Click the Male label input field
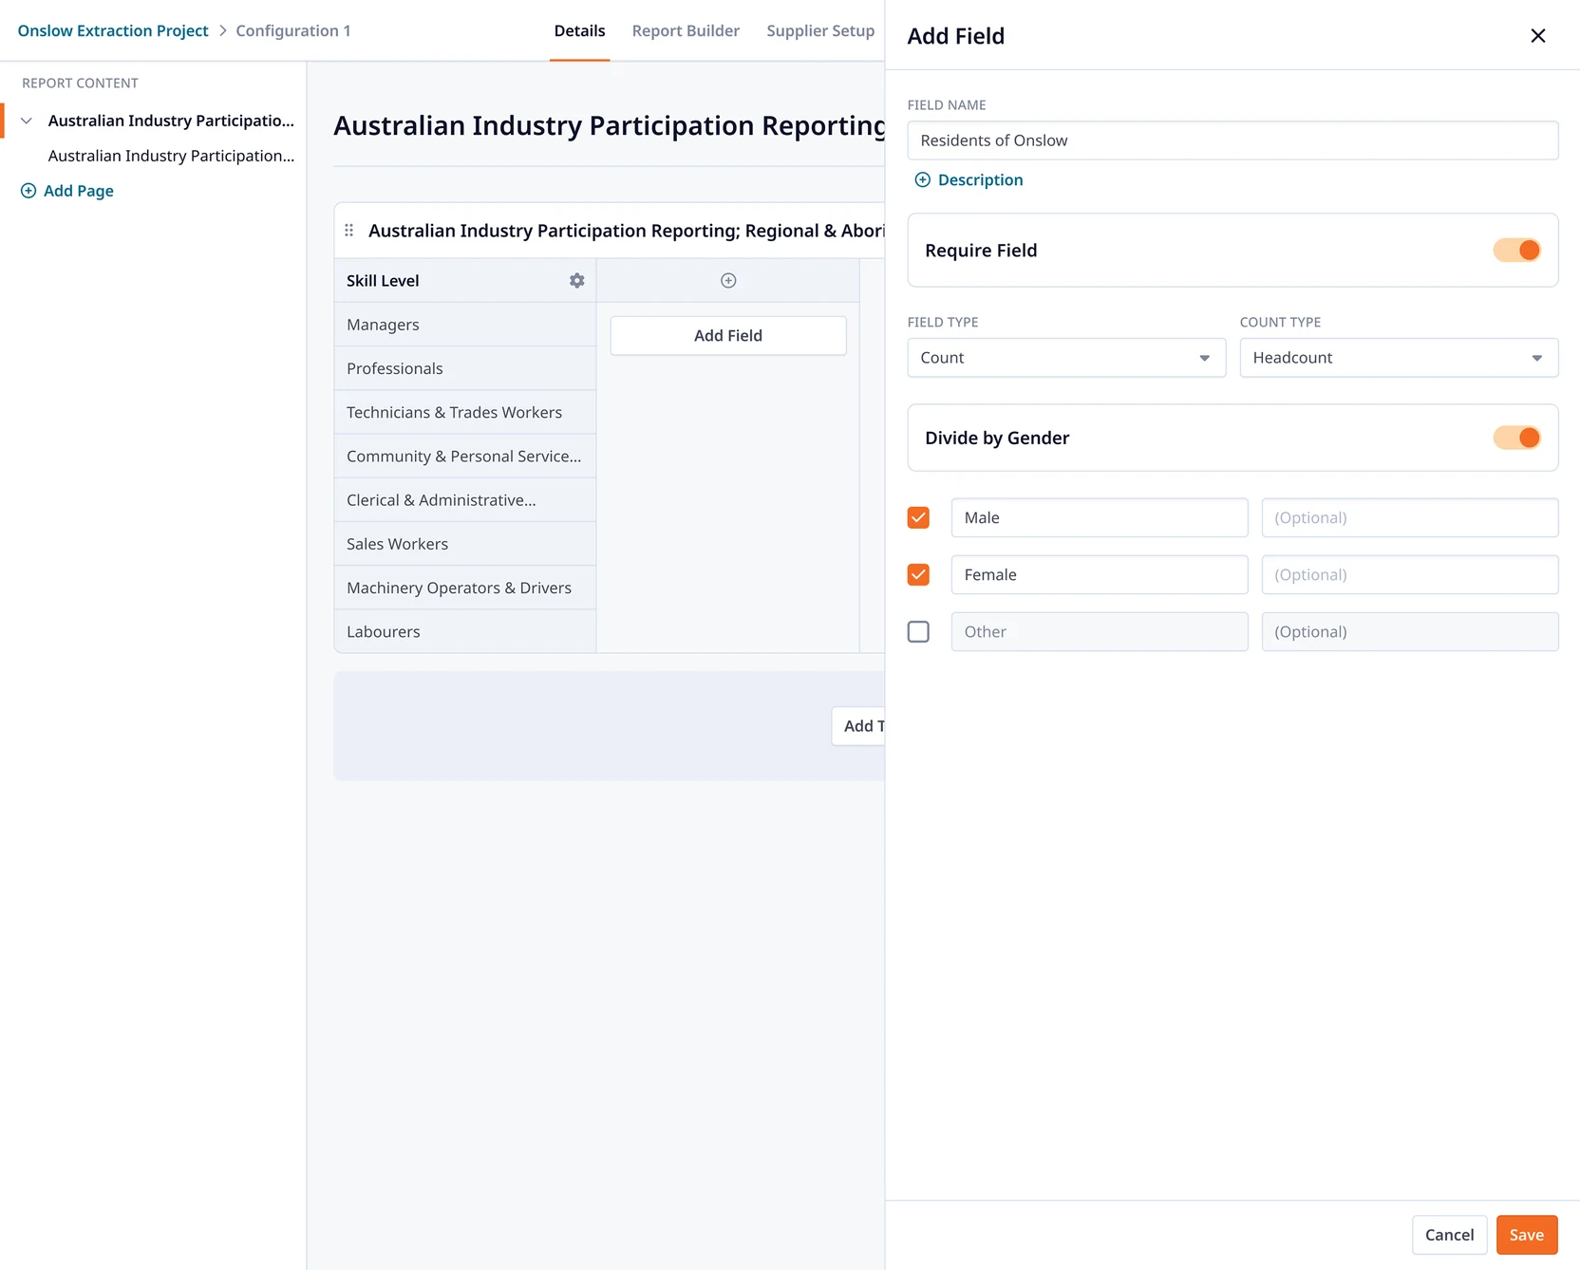 tap(1100, 517)
